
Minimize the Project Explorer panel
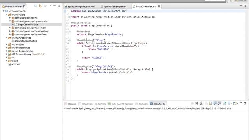point(54,5)
